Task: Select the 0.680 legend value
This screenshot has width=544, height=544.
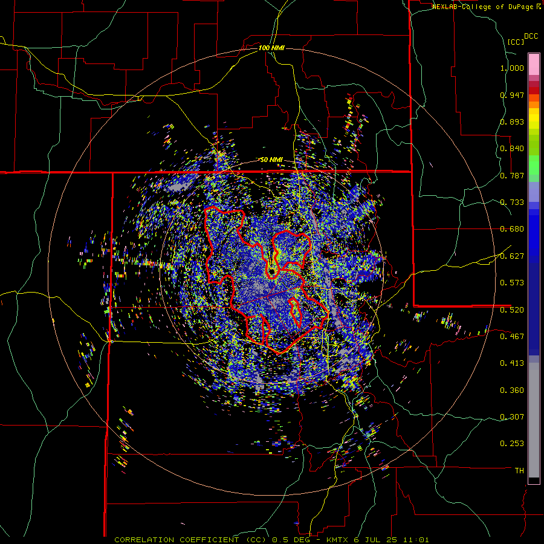Action: click(x=512, y=229)
